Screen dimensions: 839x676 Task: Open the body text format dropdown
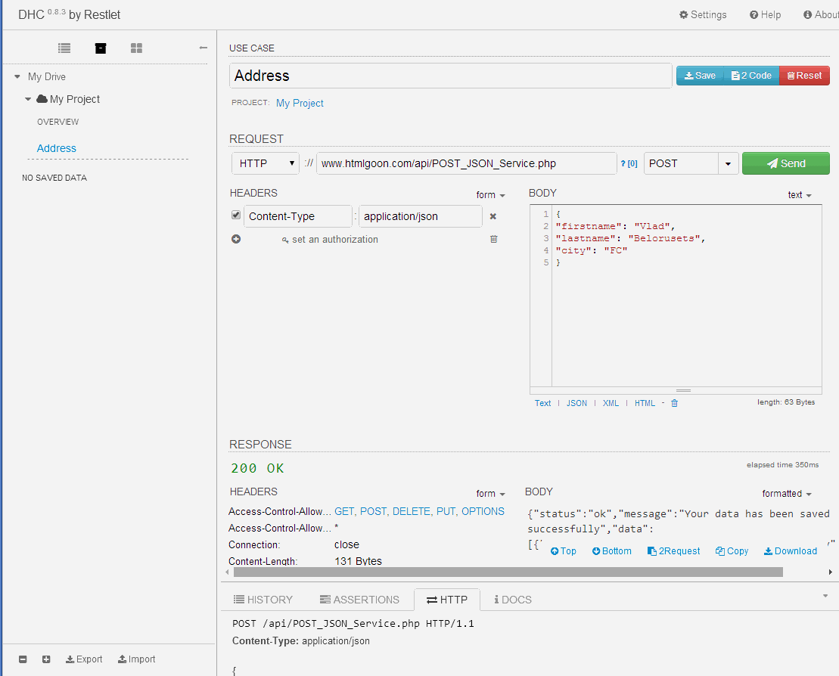coord(800,195)
